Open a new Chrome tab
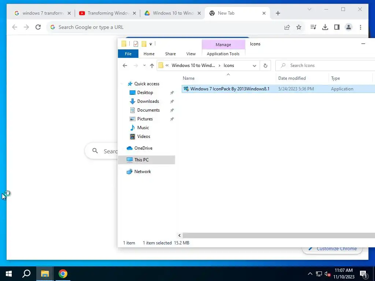This screenshot has width=375, height=281. tap(278, 13)
